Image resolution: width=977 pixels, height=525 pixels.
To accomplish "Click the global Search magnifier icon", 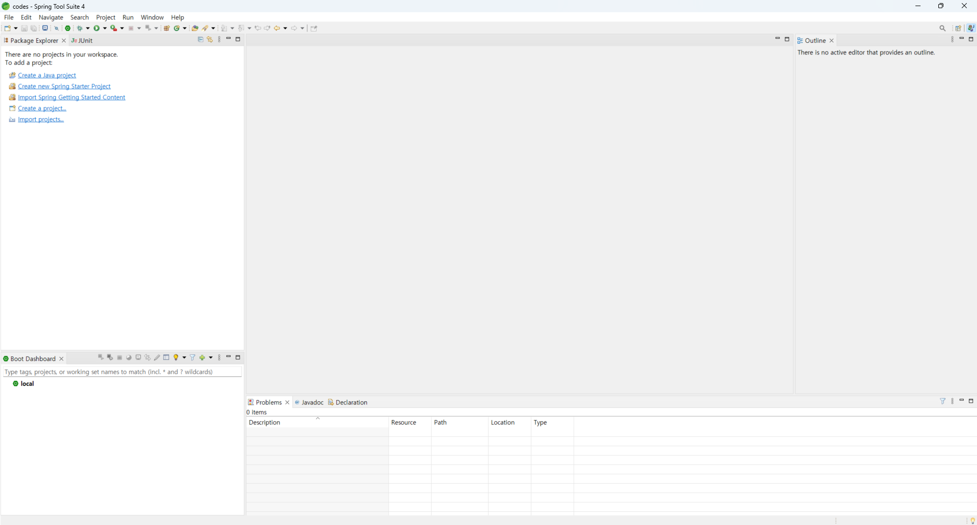I will (x=942, y=29).
